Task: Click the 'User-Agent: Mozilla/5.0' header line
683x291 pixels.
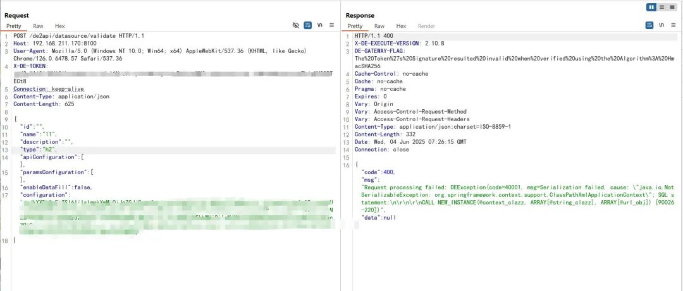Action: [160, 51]
